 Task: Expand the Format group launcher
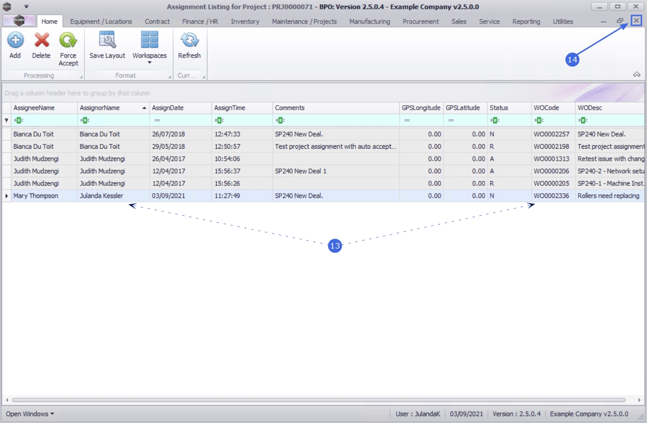[x=170, y=77]
